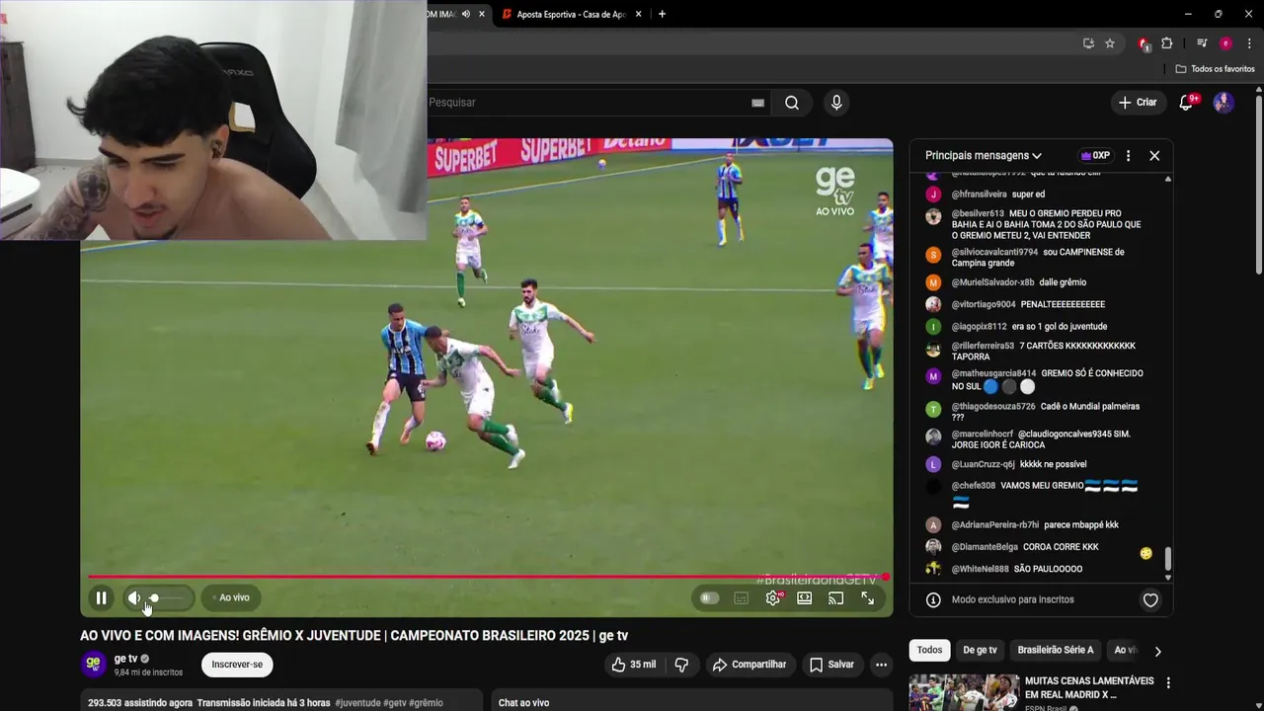Image resolution: width=1264 pixels, height=711 pixels.
Task: Bookmark this page with star icon
Action: [1110, 43]
